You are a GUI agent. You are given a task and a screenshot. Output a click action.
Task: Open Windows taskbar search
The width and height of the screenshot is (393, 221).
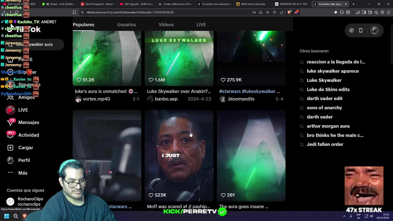point(16,216)
